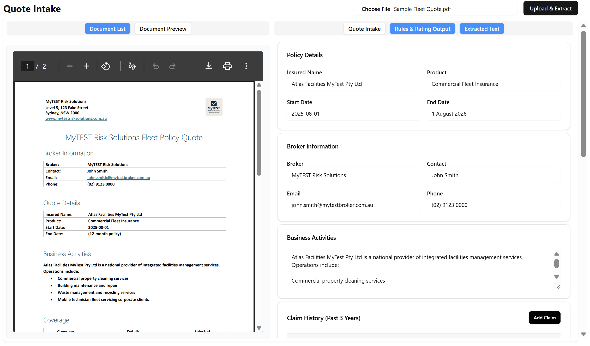Edit the PDF page number box
Image resolution: width=590 pixels, height=346 pixels.
tap(27, 66)
